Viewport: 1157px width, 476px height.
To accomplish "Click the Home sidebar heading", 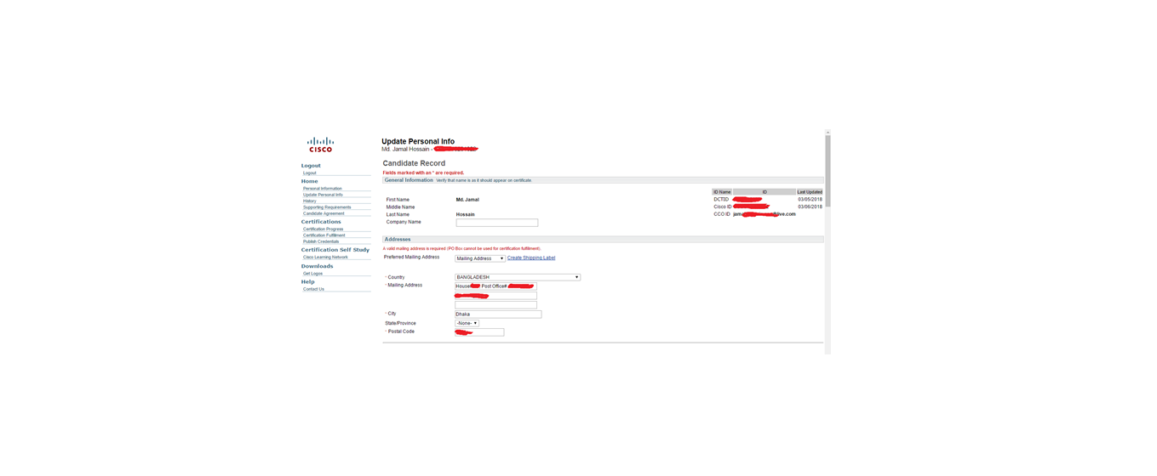I will pos(309,181).
